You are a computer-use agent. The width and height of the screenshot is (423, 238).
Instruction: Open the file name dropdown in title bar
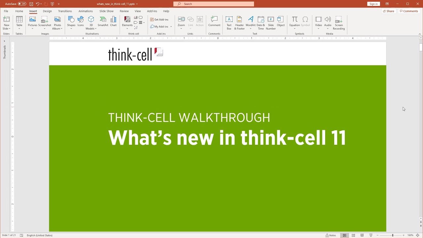[x=137, y=4]
